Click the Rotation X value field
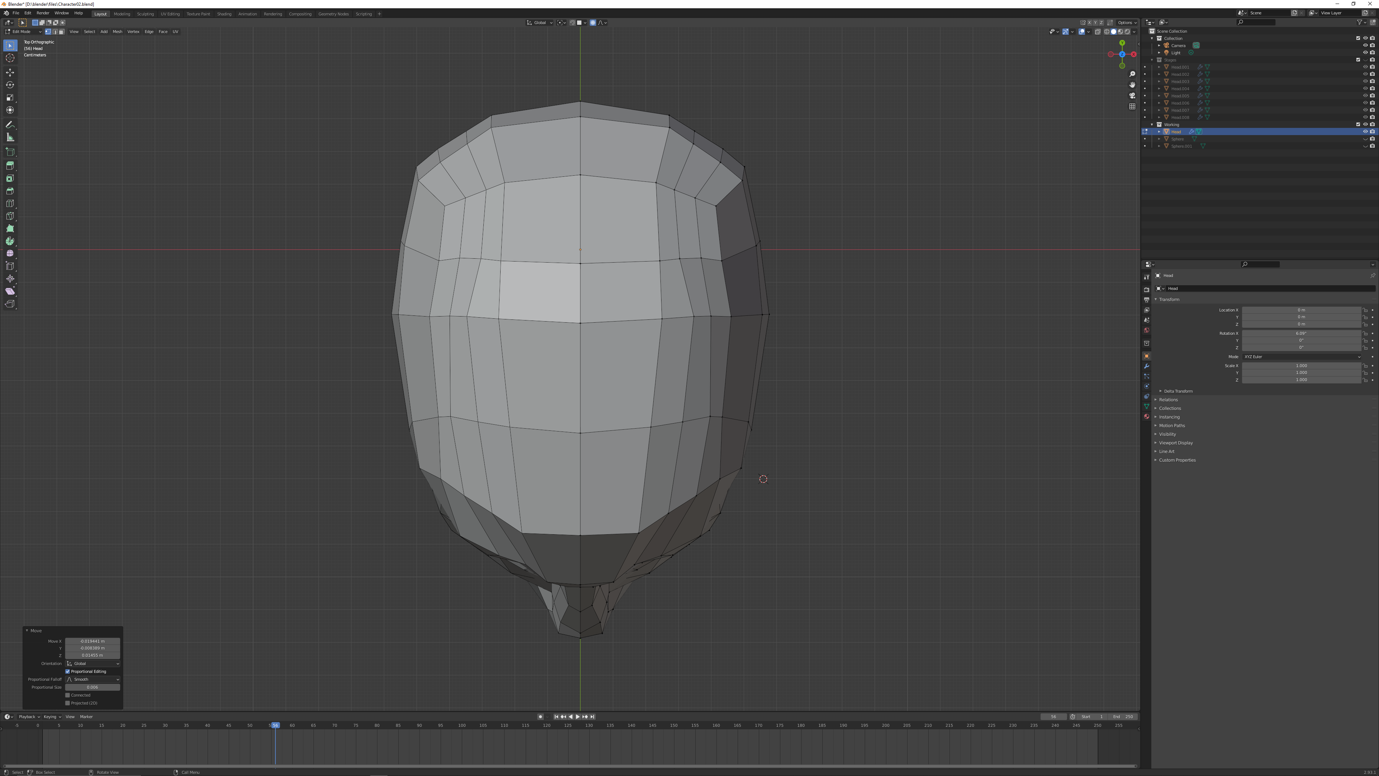Image resolution: width=1379 pixels, height=776 pixels. tap(1301, 334)
